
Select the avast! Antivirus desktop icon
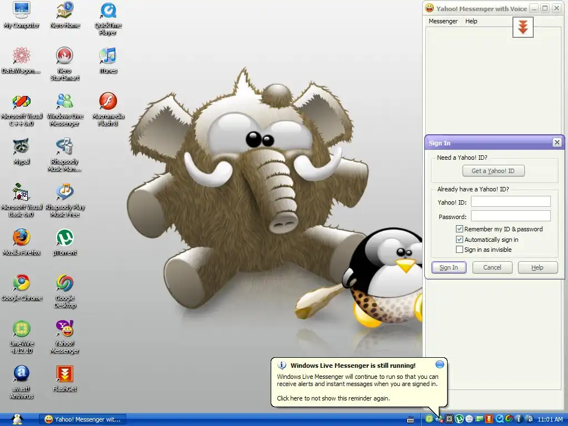(x=22, y=382)
